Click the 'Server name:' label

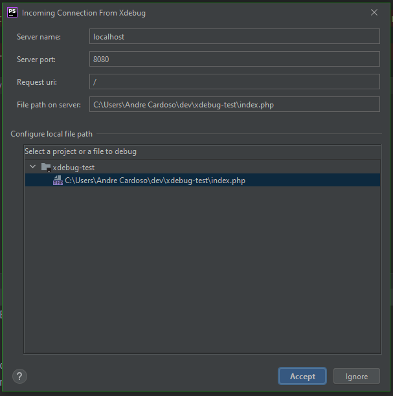[39, 37]
